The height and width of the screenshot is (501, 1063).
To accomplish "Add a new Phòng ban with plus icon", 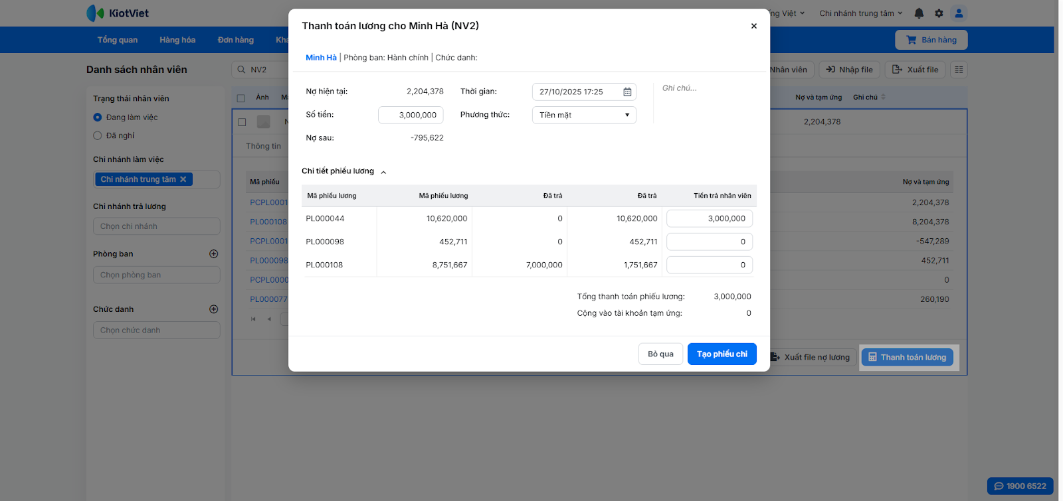I will (214, 254).
